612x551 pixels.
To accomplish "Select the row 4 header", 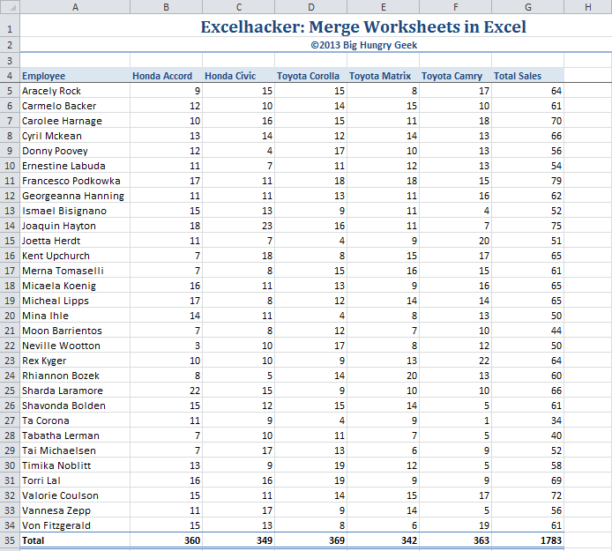I will (x=9, y=76).
